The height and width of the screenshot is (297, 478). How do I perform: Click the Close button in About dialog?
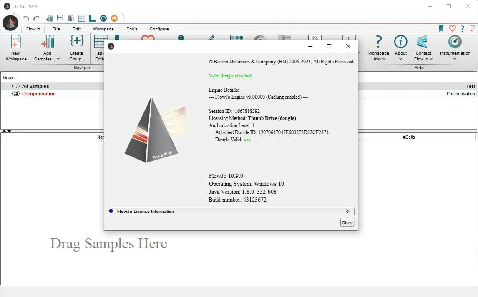tap(347, 222)
